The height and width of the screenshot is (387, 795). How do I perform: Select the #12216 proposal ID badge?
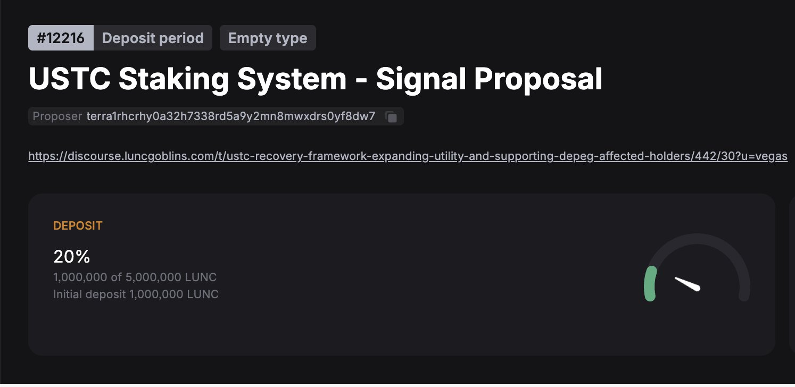coord(61,38)
